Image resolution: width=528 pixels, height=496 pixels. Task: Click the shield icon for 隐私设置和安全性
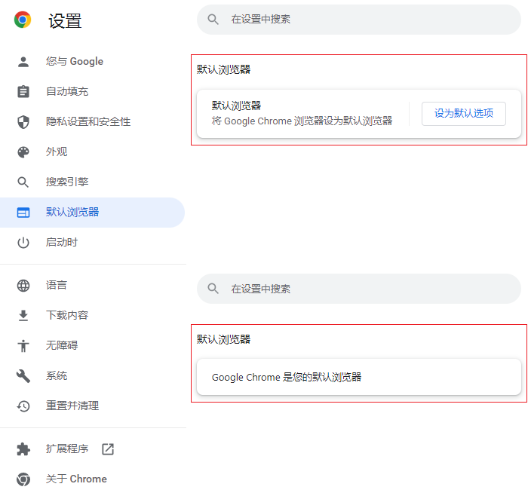click(x=23, y=122)
